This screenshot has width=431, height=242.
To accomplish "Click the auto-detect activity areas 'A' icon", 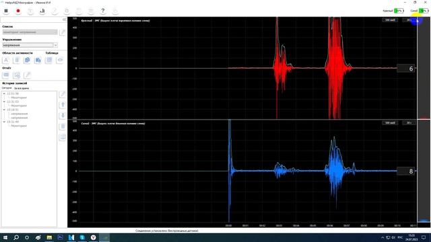I will coord(6,60).
